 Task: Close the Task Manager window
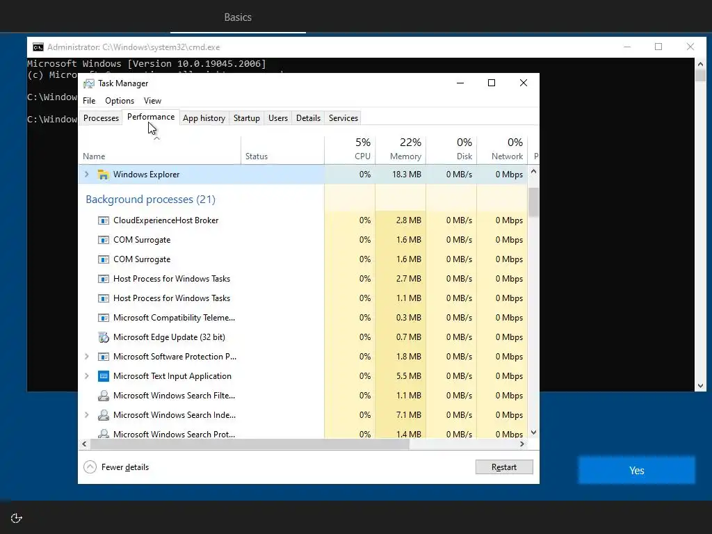[524, 83]
